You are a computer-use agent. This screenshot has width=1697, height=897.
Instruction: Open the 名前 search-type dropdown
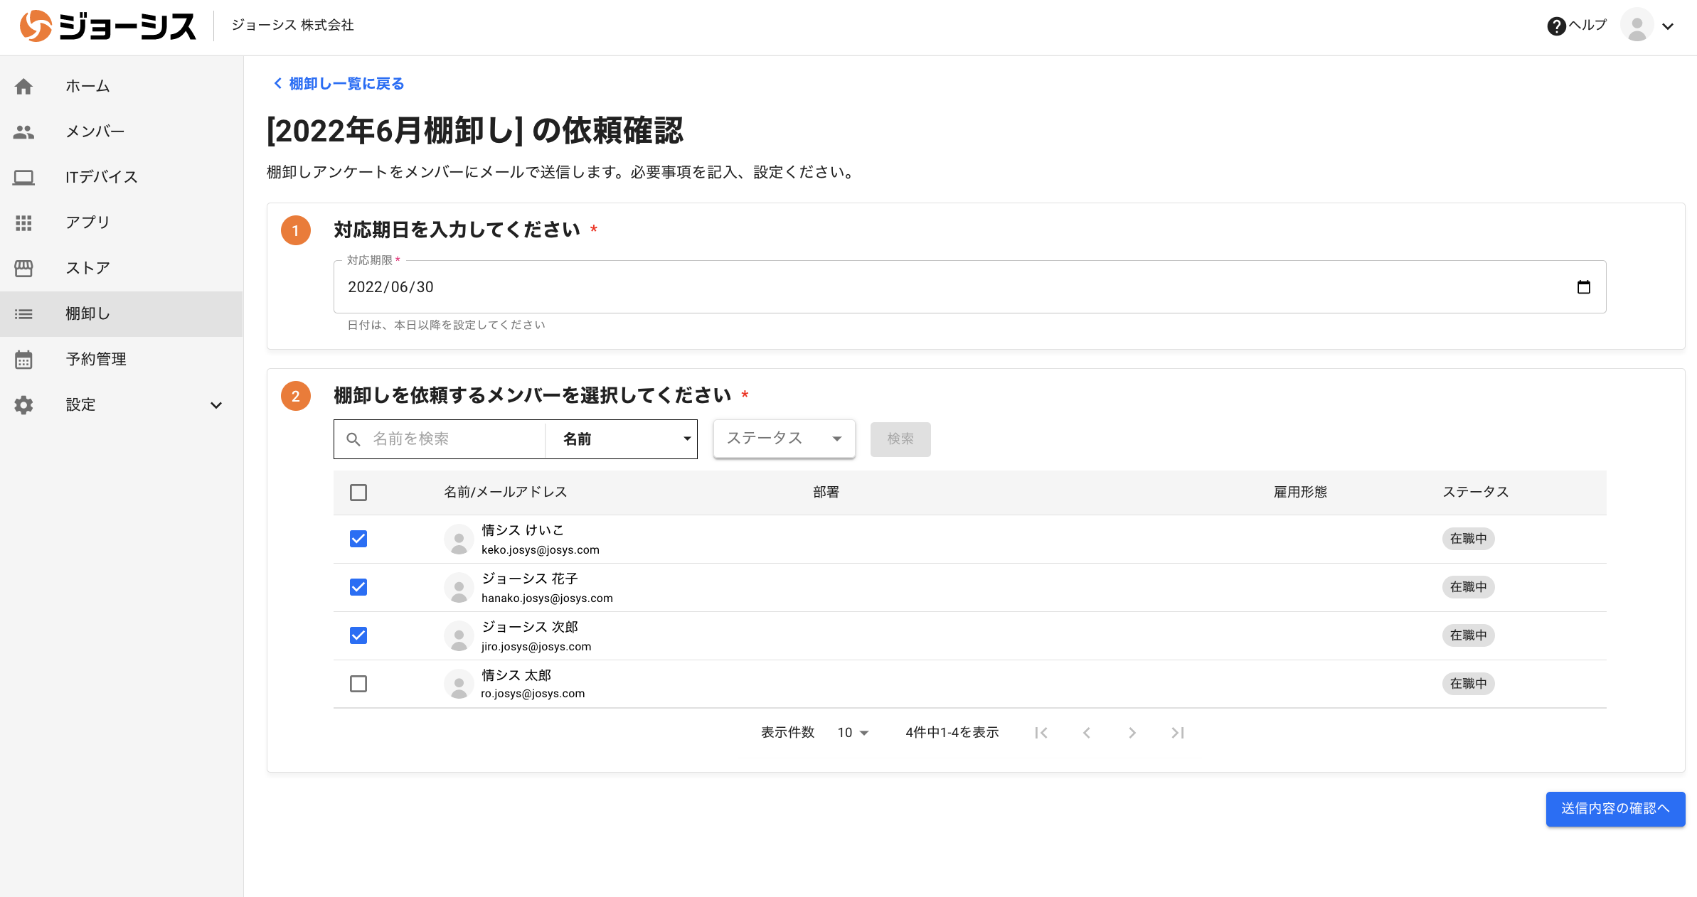622,439
